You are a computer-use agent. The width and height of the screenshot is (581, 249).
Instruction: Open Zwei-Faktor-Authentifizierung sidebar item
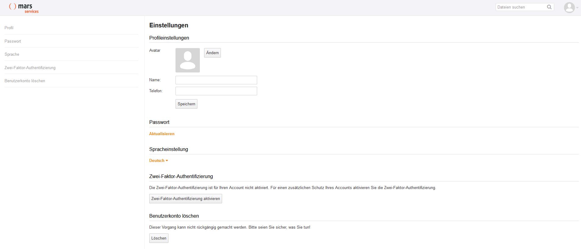(x=30, y=68)
